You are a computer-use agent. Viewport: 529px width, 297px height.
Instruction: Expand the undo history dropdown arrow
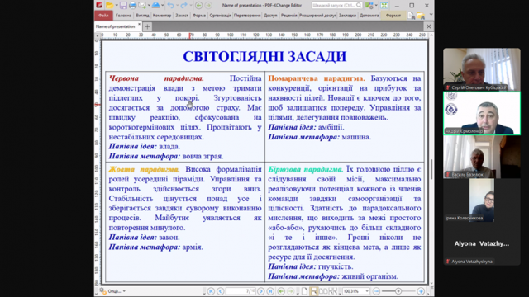[x=177, y=6]
